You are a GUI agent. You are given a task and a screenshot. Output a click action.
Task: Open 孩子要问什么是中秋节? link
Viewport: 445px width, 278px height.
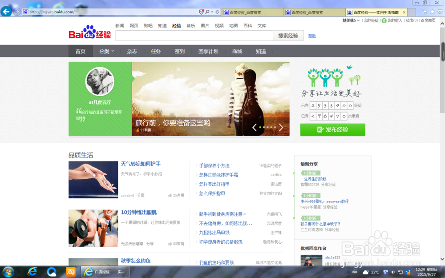click(x=320, y=224)
